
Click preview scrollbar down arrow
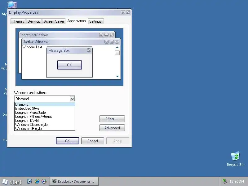point(117,76)
